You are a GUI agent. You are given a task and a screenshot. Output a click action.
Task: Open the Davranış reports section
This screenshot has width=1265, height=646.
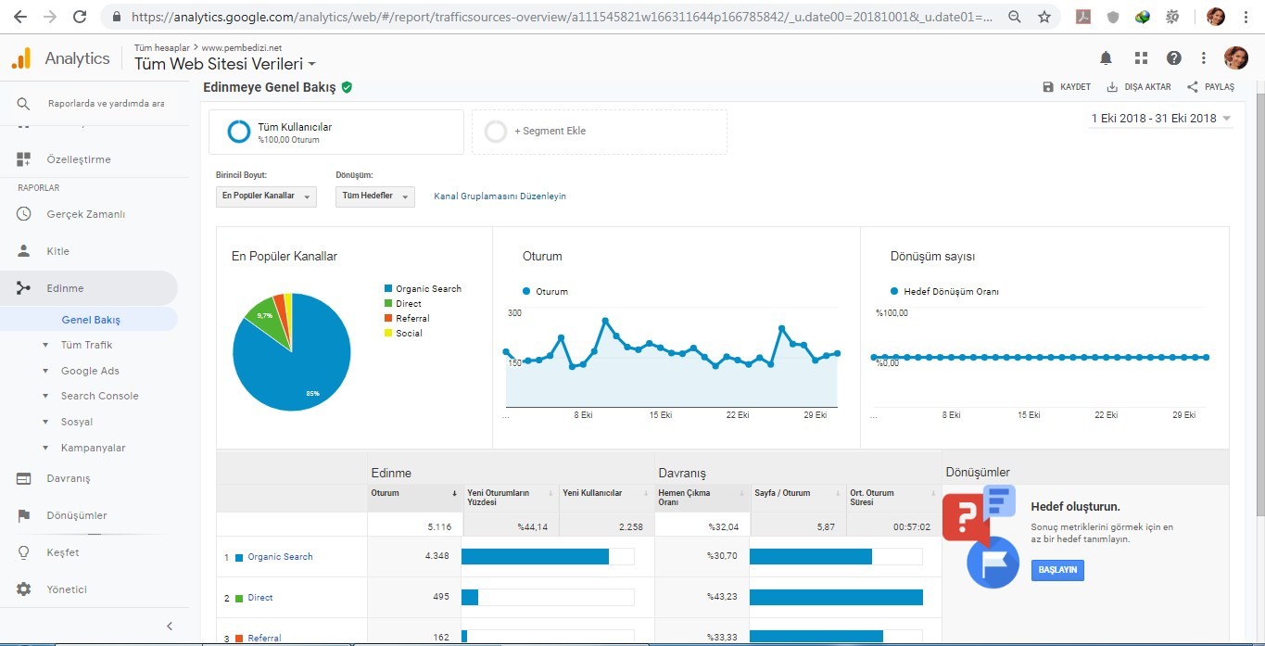[x=69, y=478]
